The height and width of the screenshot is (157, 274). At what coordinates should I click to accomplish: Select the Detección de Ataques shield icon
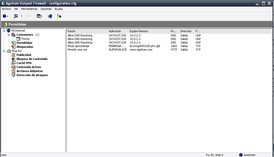tap(13, 75)
